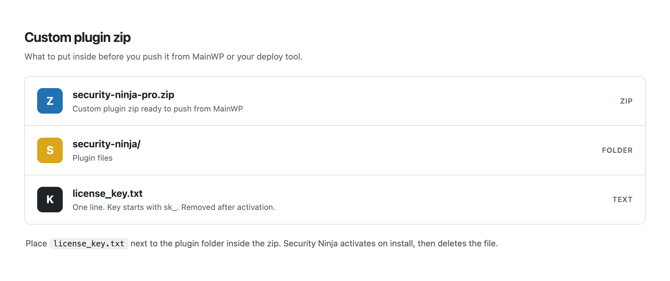Select the license_key.txt list row
The height and width of the screenshot is (281, 670).
(335, 200)
